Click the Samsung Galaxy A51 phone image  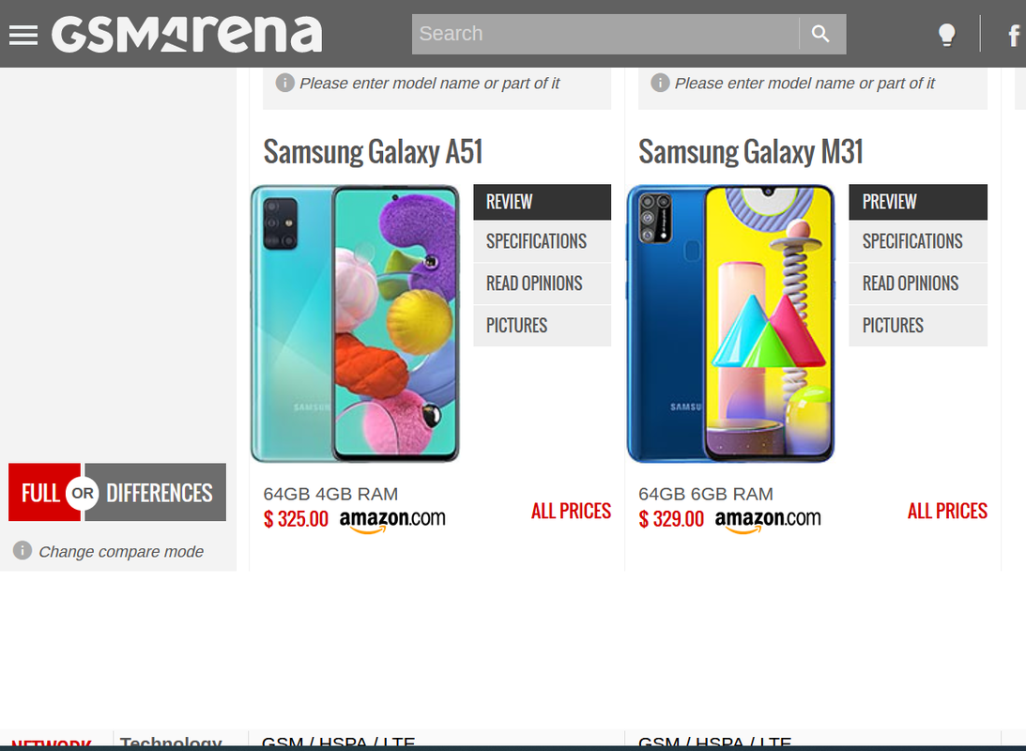tap(356, 324)
